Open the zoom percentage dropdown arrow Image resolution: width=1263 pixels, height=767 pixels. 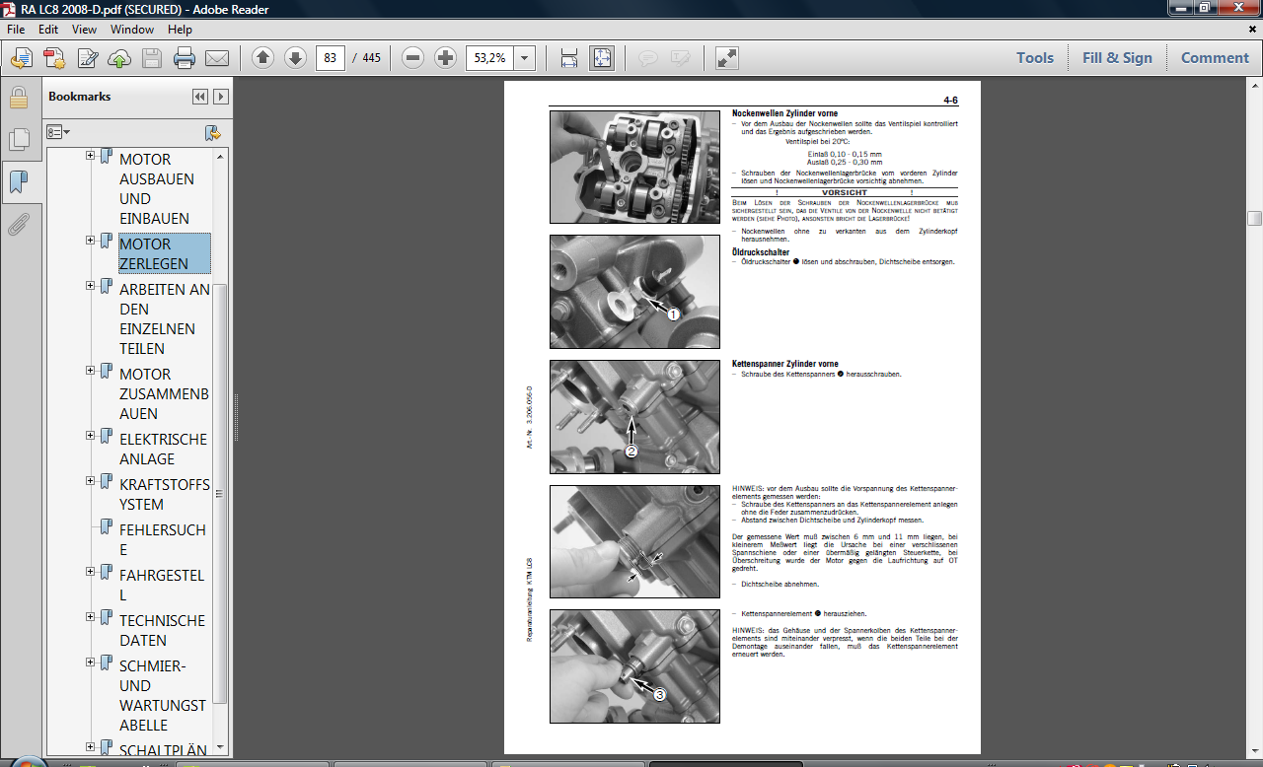click(525, 58)
